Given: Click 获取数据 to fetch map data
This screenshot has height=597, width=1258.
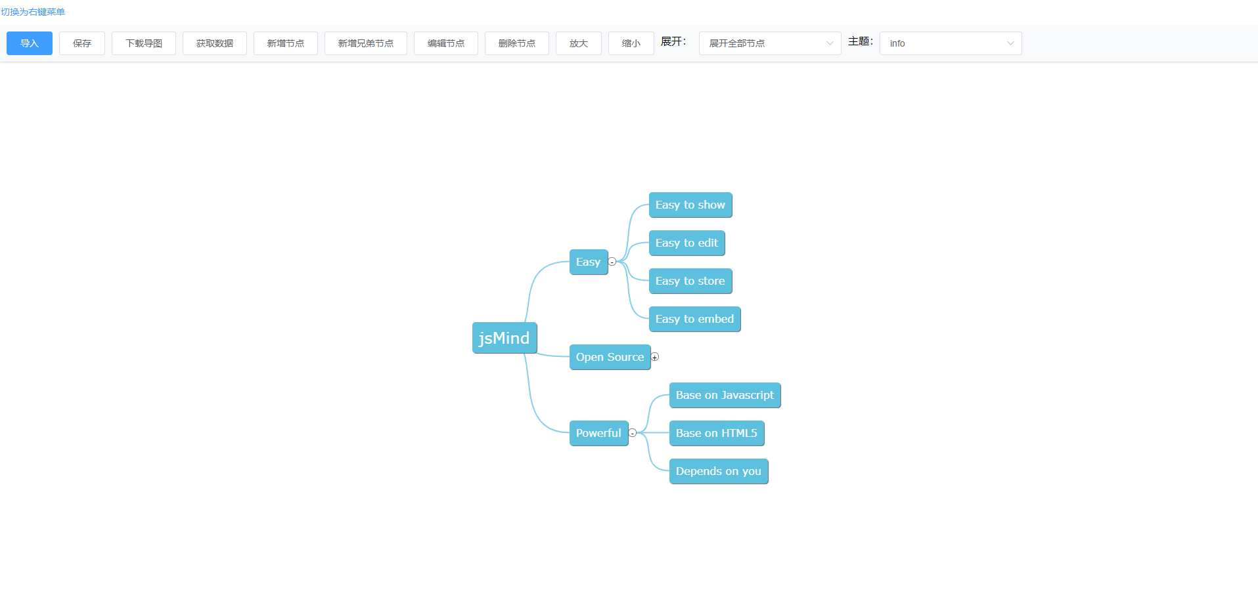Looking at the screenshot, I should [x=214, y=43].
